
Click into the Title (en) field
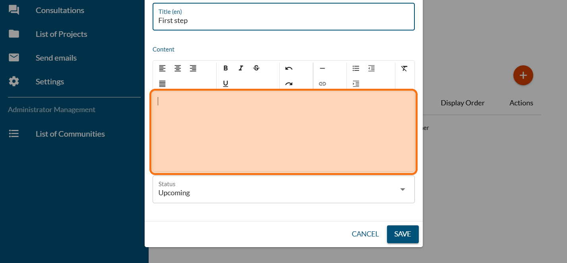(x=283, y=21)
